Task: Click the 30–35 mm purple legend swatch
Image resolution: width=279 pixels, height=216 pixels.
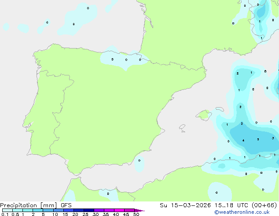Action: [x=99, y=210]
